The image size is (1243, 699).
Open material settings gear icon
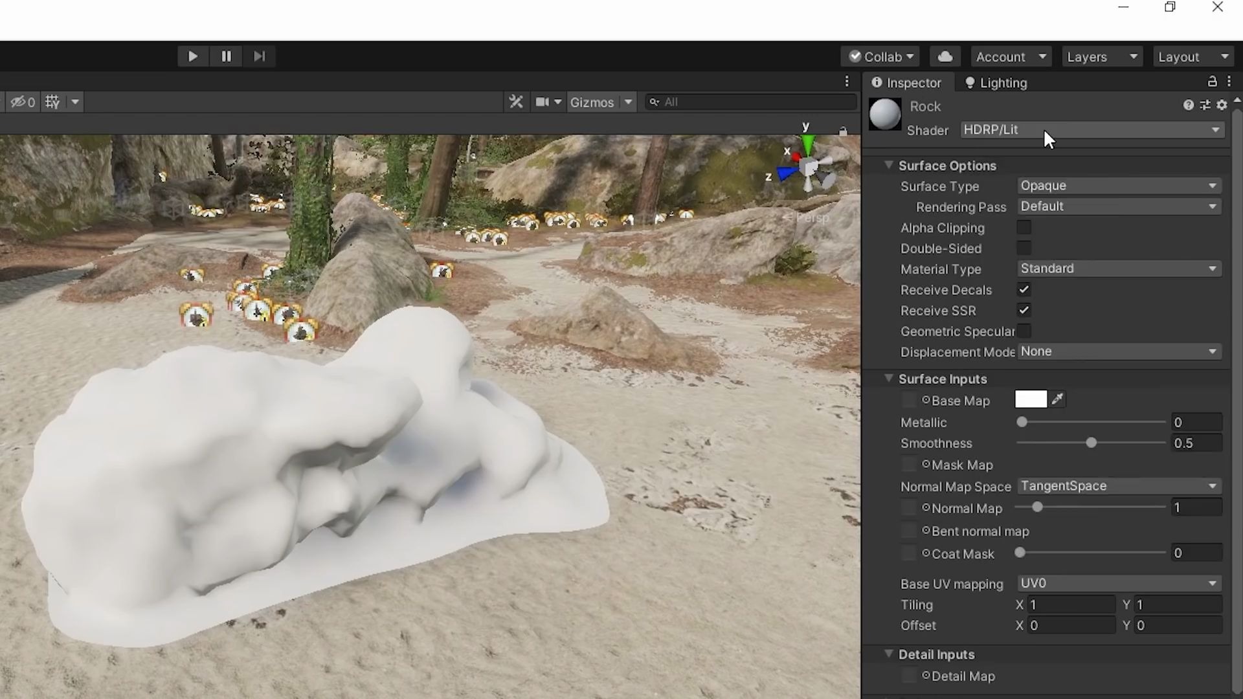[1222, 105]
